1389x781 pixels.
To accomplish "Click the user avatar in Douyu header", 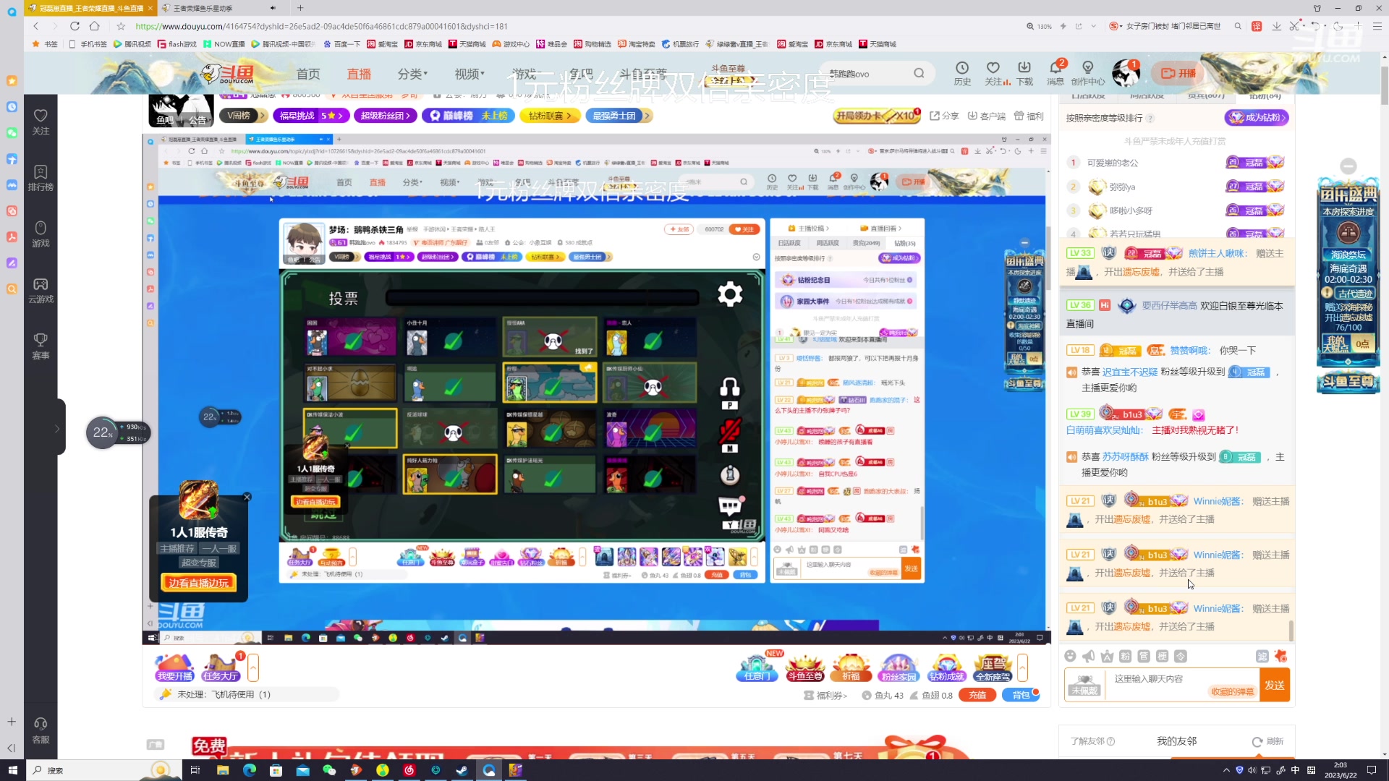I will [x=1126, y=73].
